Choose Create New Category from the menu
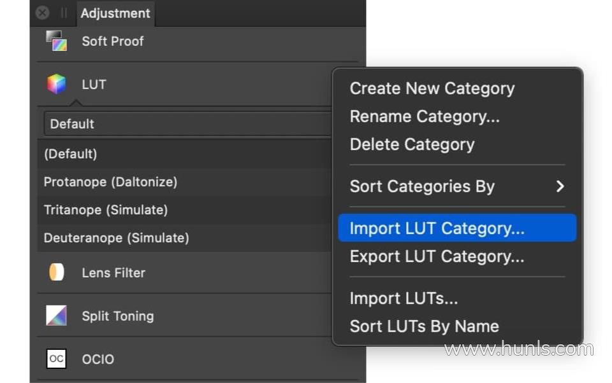The height and width of the screenshot is (383, 612). 432,88
